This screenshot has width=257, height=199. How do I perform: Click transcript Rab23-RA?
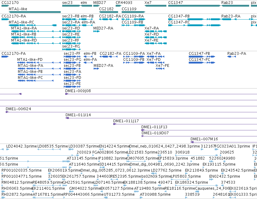tap(235, 19)
